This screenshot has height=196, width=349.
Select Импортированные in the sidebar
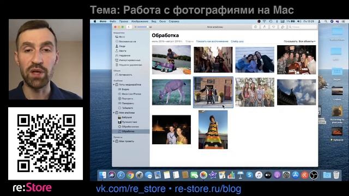point(130,60)
